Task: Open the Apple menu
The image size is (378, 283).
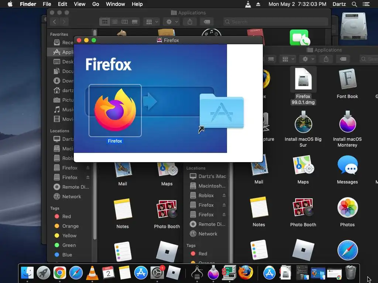Action: 10,4
